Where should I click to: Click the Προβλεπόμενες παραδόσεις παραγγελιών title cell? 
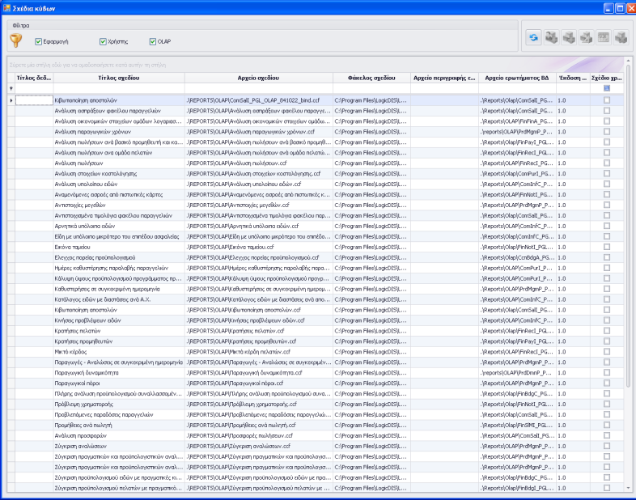click(119, 414)
